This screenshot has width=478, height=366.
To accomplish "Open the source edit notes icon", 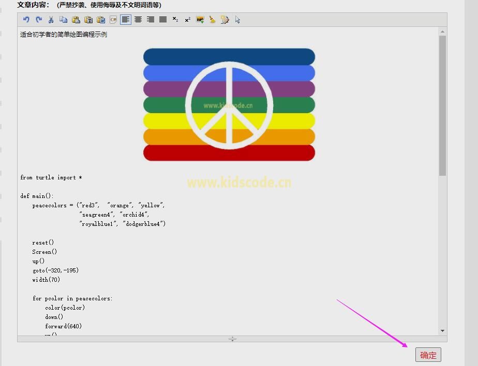I will (x=225, y=20).
